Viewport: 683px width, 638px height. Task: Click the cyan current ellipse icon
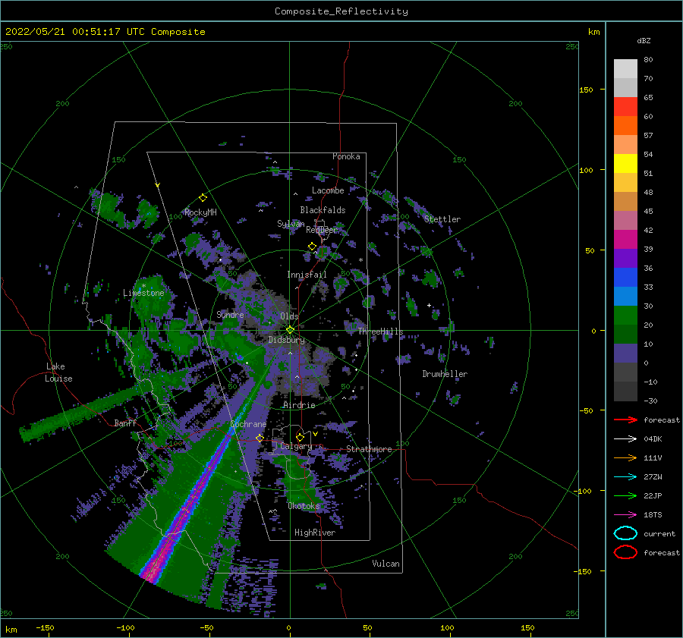click(x=625, y=533)
